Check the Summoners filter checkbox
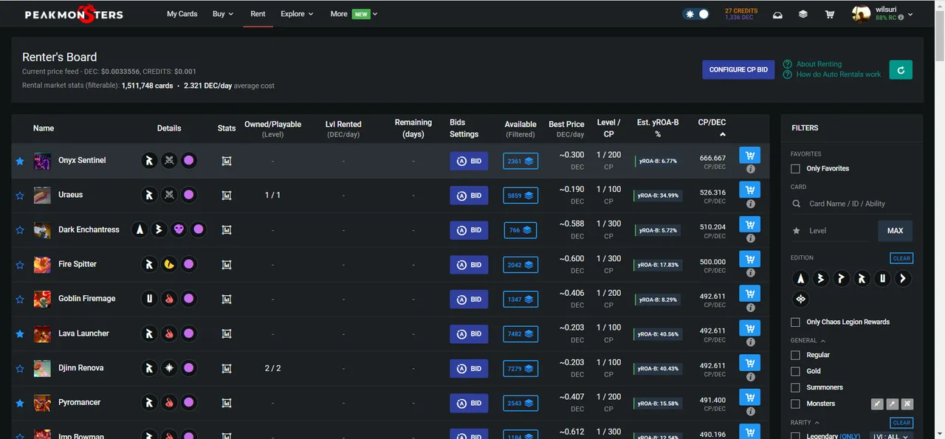 (795, 387)
